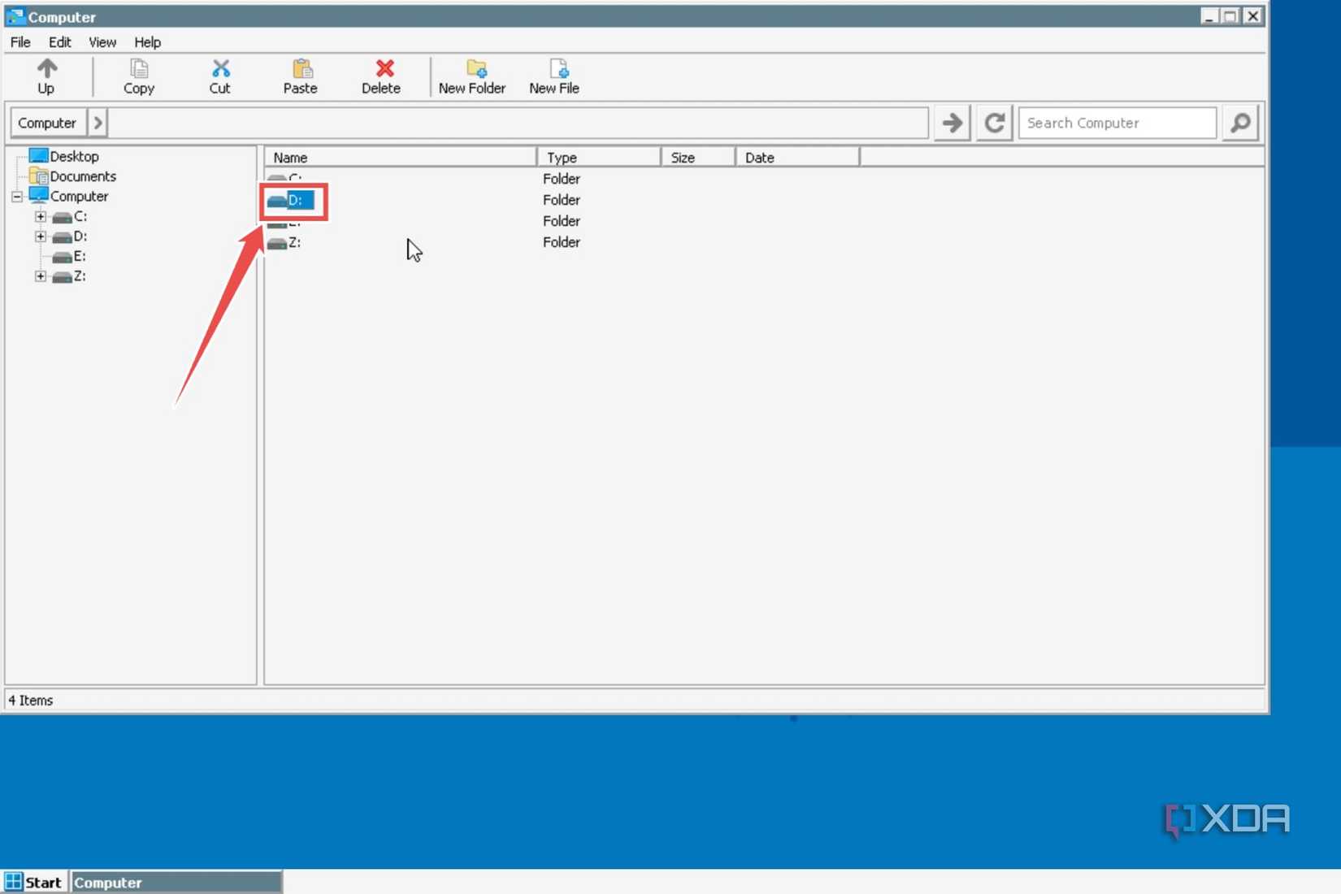Click Folder type cell of Z: row
Image resolution: width=1341 pixels, height=894 pixels.
point(562,242)
